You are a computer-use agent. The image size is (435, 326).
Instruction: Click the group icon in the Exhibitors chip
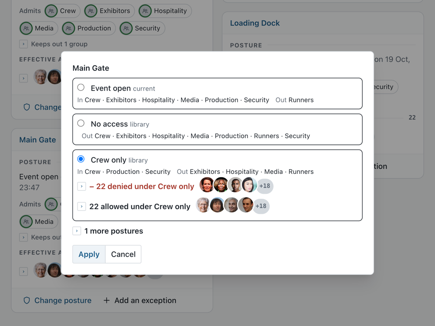click(91, 11)
